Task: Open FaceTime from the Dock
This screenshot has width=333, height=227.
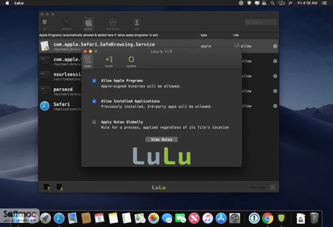Action: (x=180, y=218)
